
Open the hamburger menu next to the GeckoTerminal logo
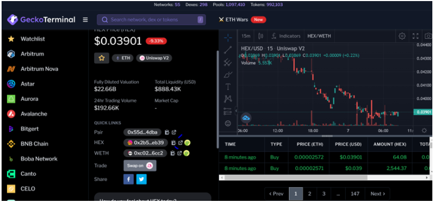point(86,20)
